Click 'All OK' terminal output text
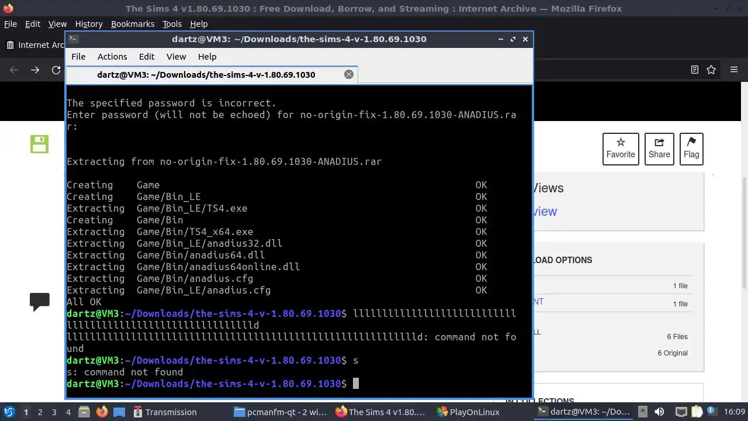The height and width of the screenshot is (421, 748). click(x=84, y=302)
